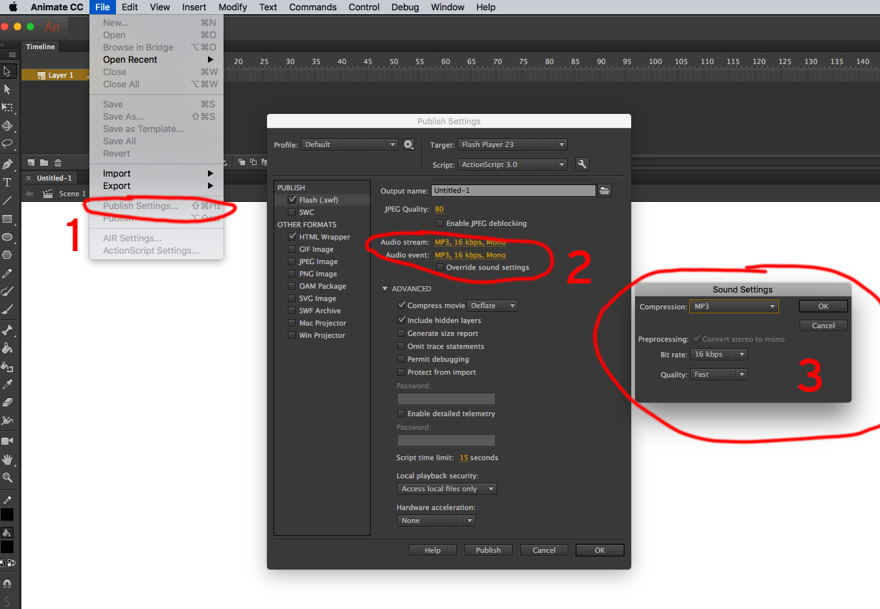Viewport: 880px width, 609px height.
Task: Select the Eraser tool
Action: [x=7, y=403]
